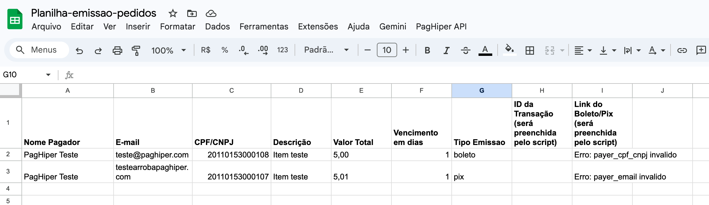Toggle bold formatting

tap(427, 50)
